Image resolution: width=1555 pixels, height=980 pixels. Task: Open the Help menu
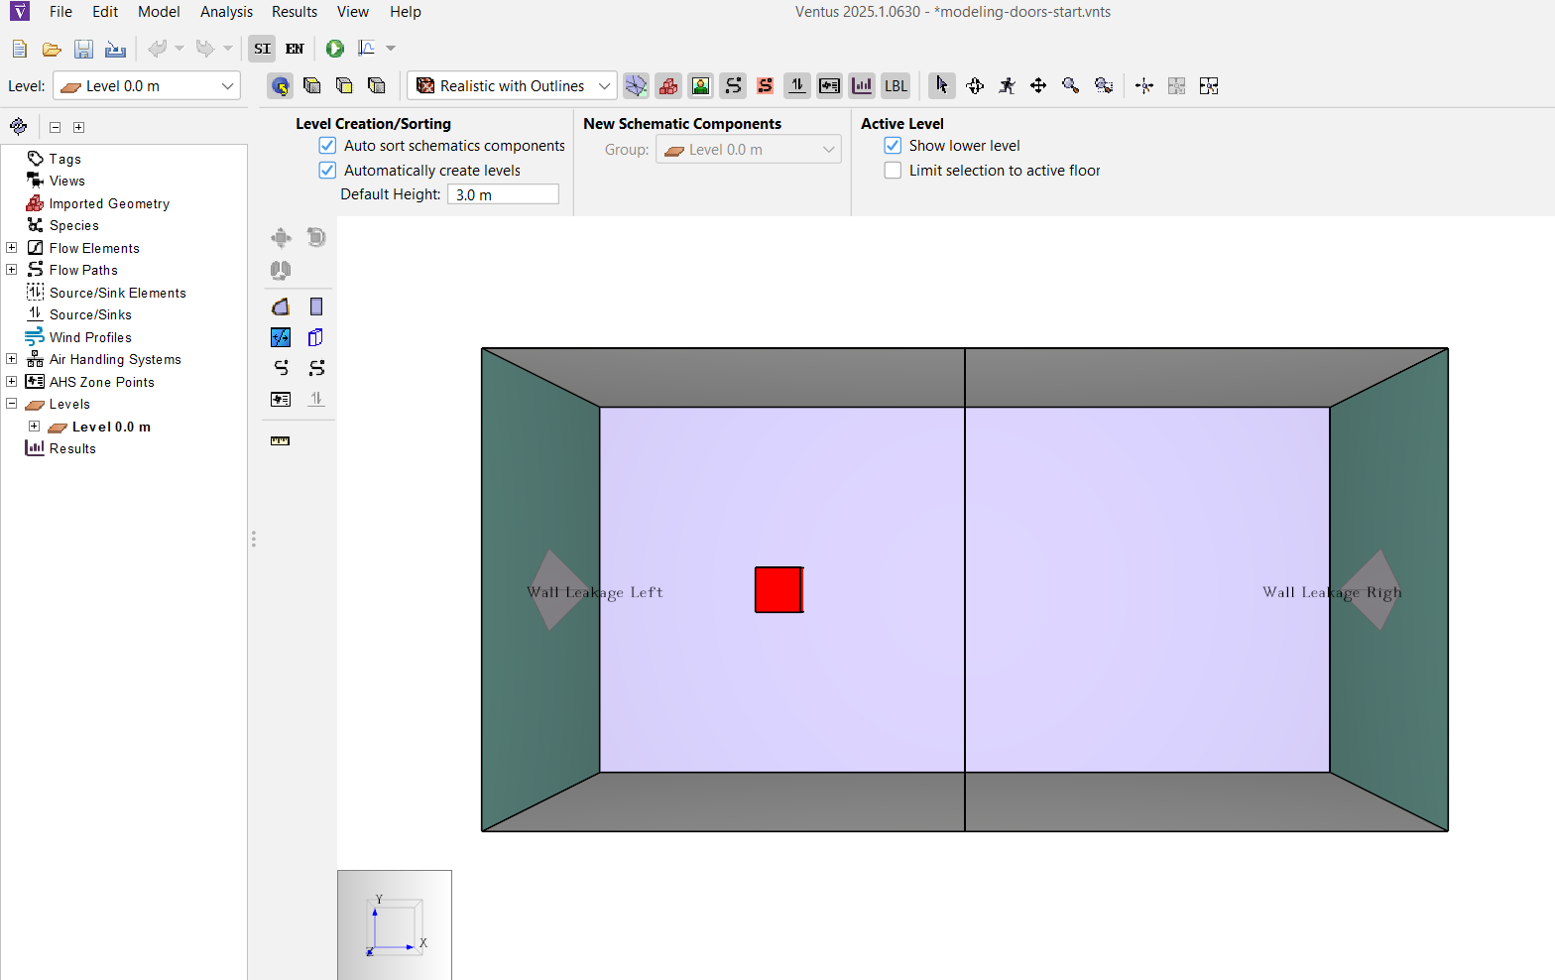point(406,12)
